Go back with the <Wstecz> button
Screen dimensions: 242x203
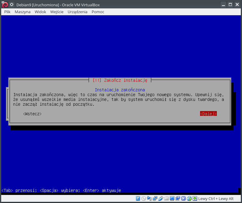point(32,114)
